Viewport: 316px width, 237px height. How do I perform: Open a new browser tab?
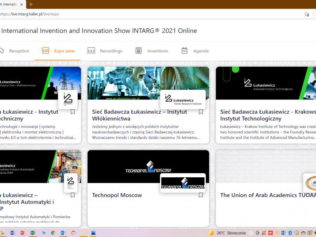(31, 4)
